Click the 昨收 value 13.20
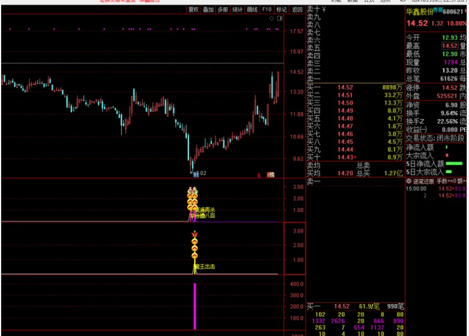 [x=450, y=70]
